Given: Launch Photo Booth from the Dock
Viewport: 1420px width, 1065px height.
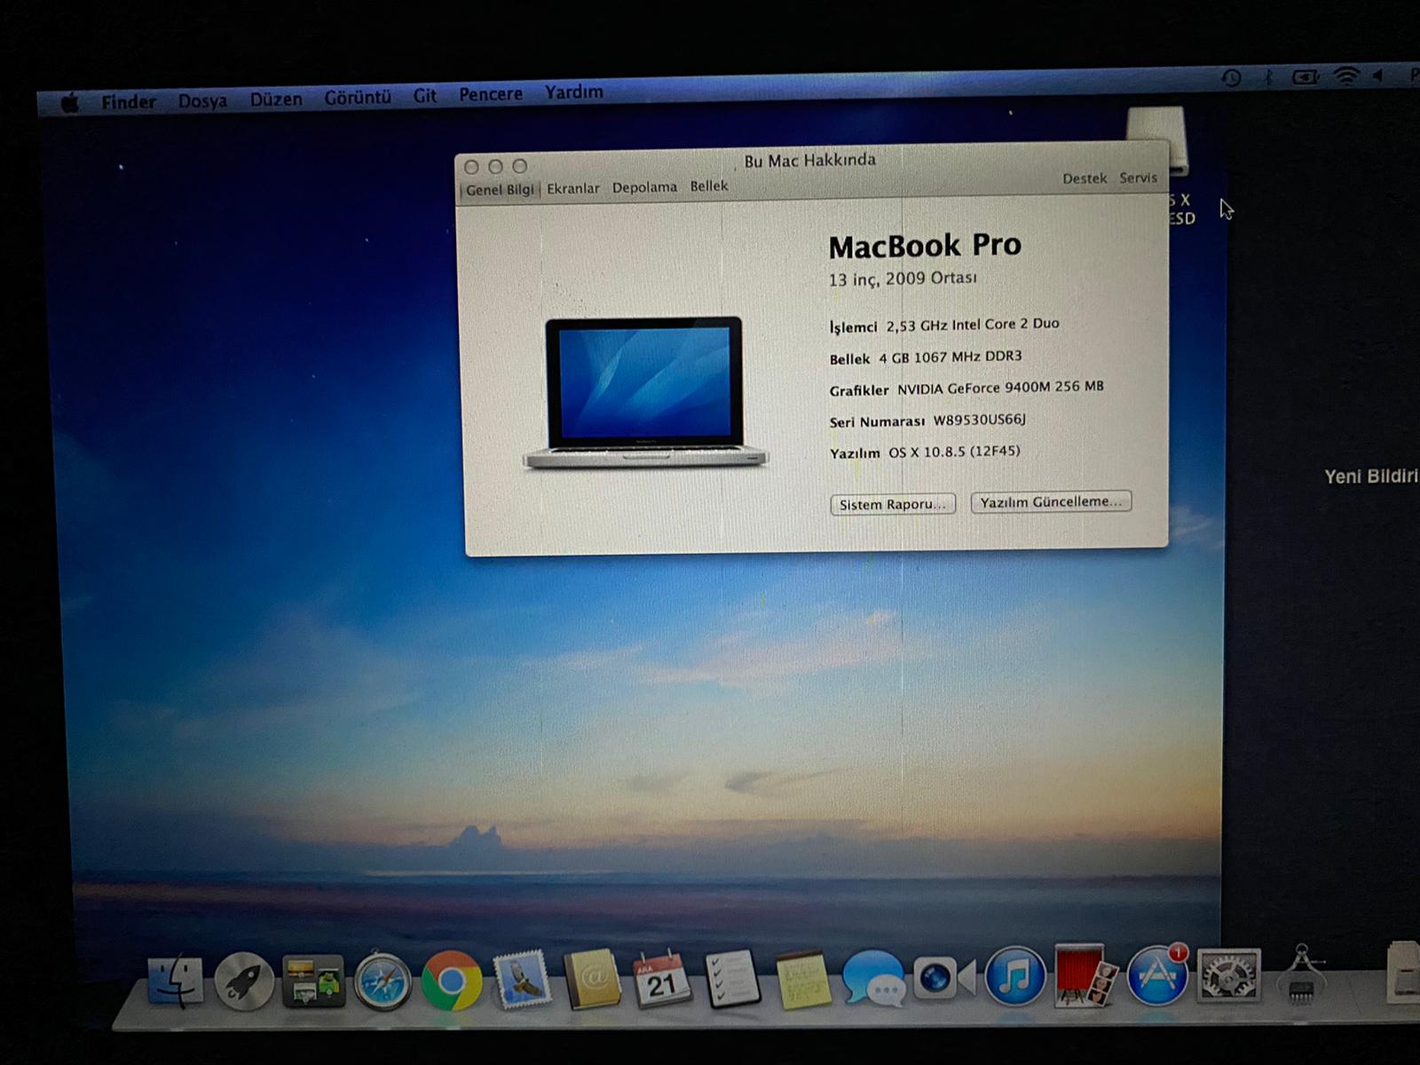Looking at the screenshot, I should (1085, 975).
